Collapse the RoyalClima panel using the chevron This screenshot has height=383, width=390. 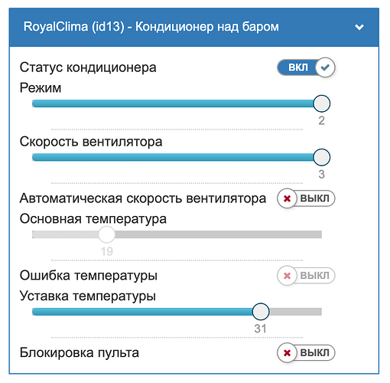tap(359, 27)
